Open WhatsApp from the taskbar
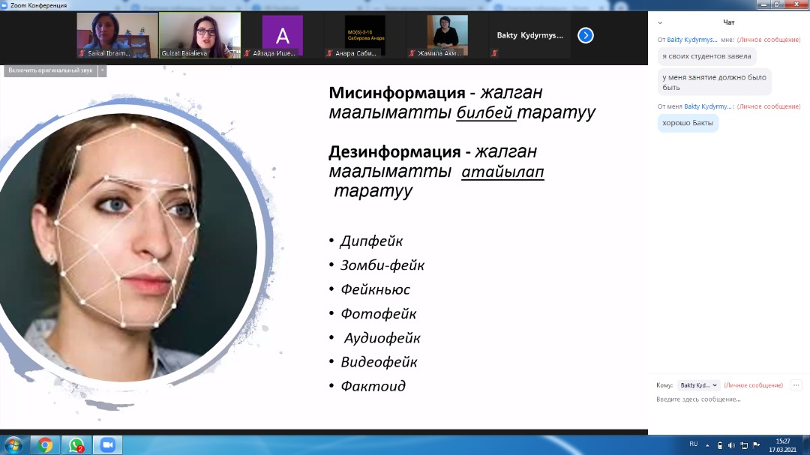810x455 pixels. [x=76, y=445]
